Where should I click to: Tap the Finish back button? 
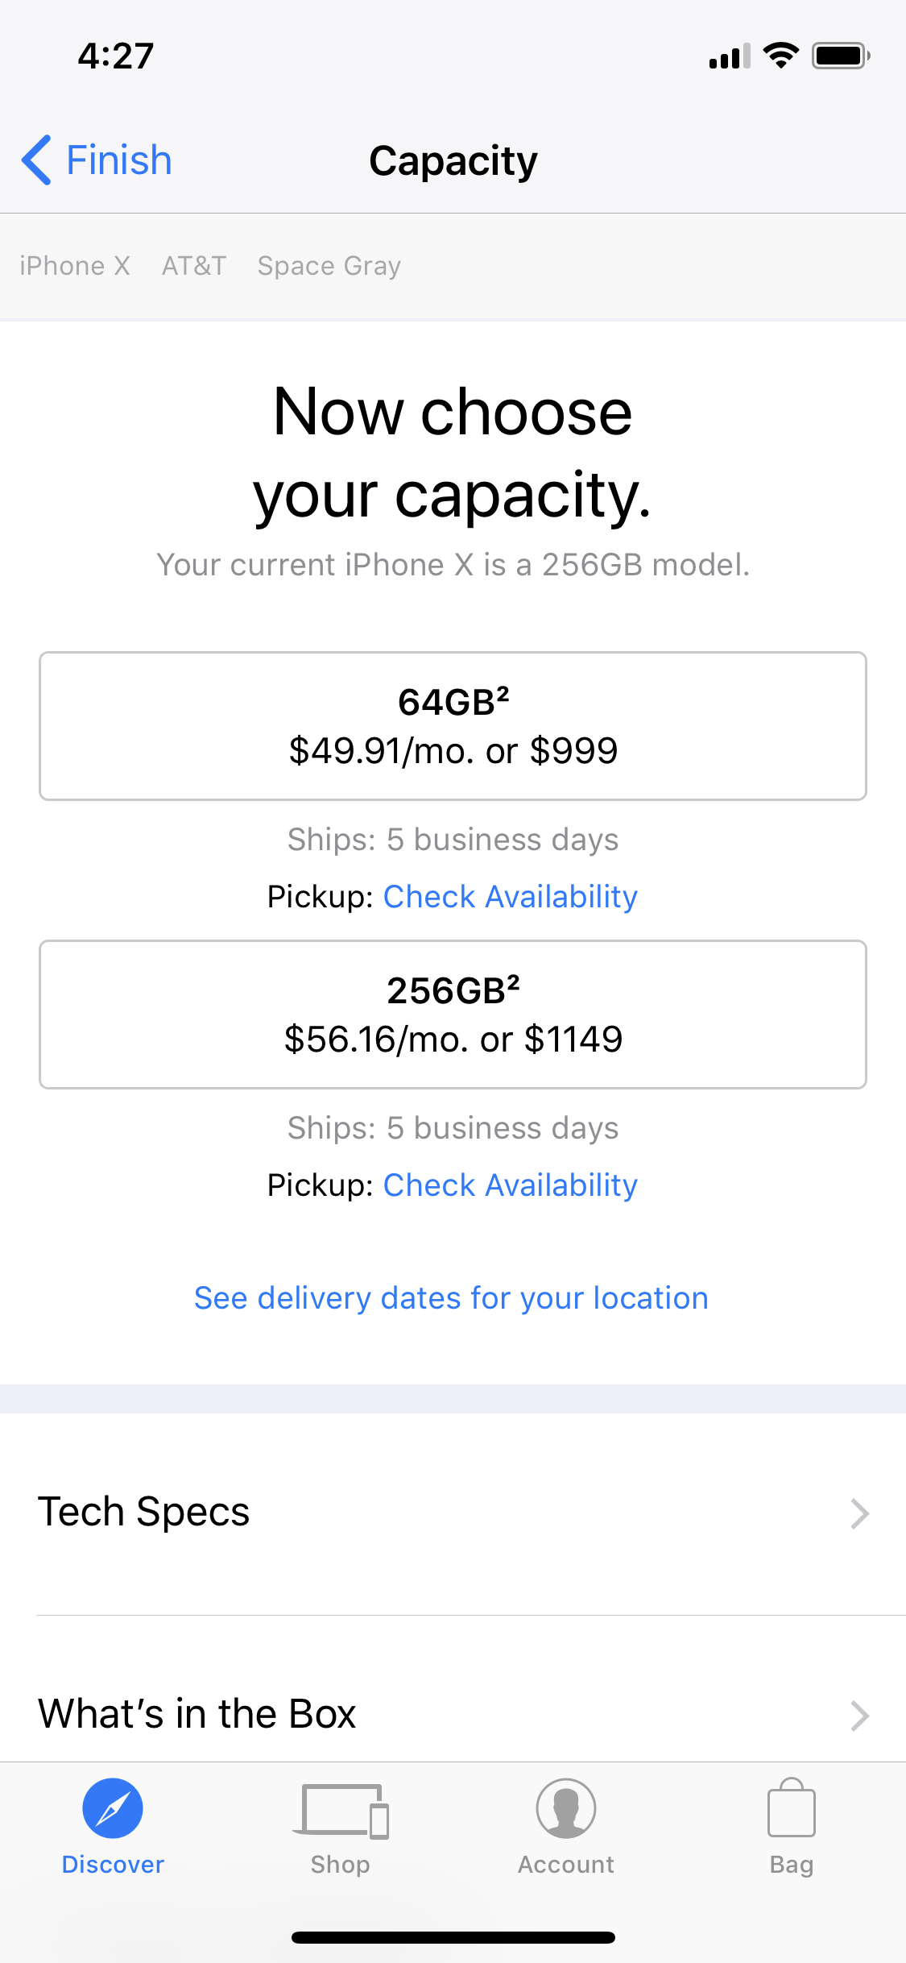(x=97, y=160)
